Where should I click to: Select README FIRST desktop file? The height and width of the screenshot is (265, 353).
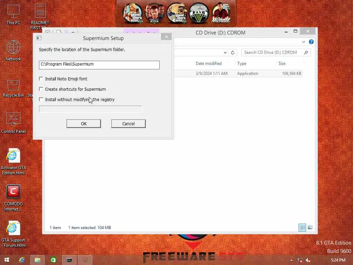point(40,16)
